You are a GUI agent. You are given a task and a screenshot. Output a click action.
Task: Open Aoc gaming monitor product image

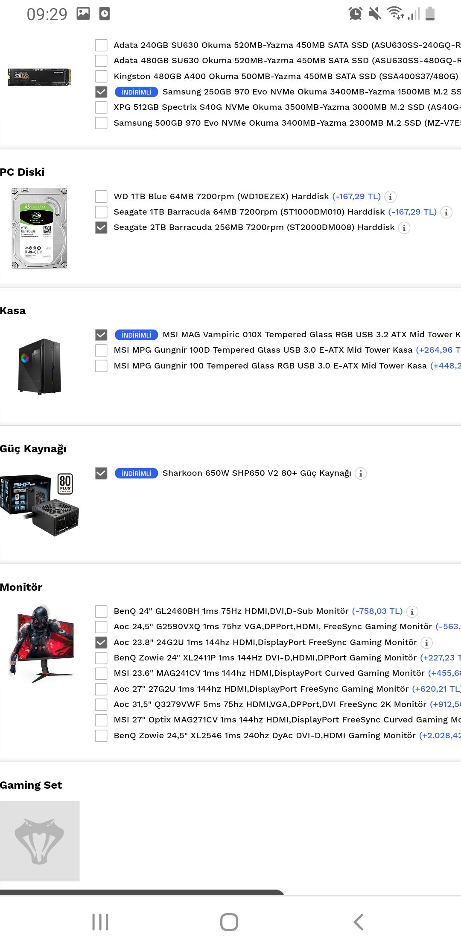click(41, 643)
